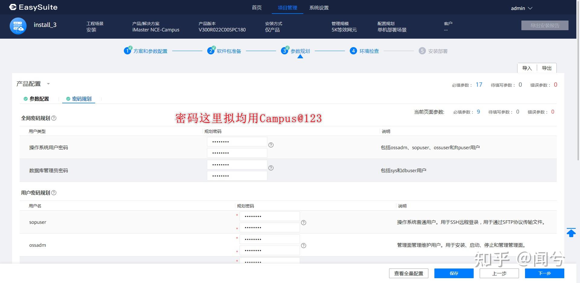
Task: Select step 1 方案和参数配置 circle icon
Action: pos(127,51)
